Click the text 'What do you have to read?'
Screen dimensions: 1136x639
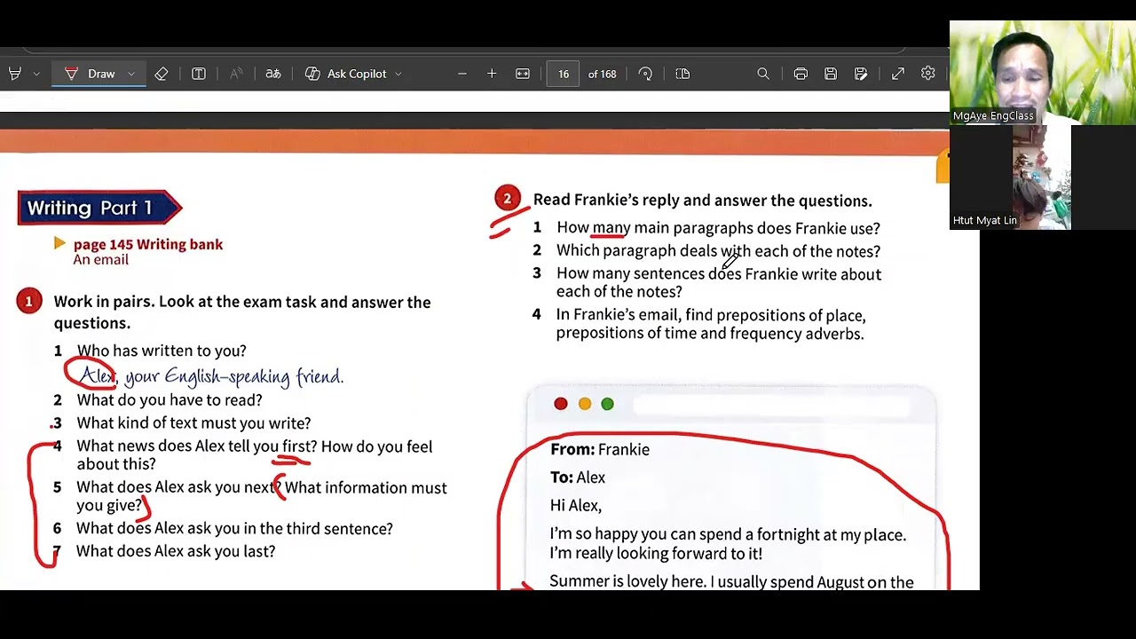pyautogui.click(x=170, y=400)
